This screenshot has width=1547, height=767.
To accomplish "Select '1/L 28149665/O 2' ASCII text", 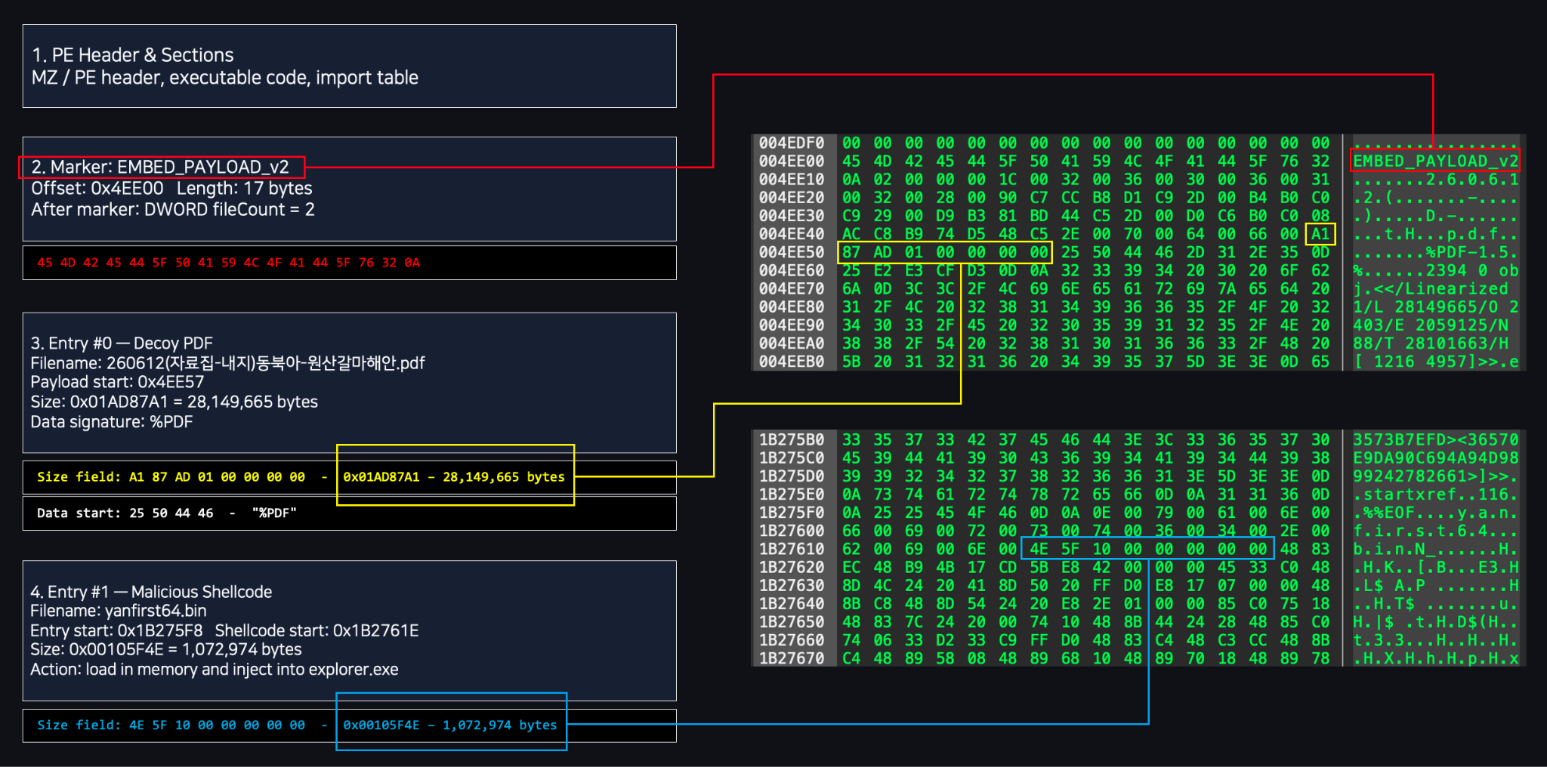I will tap(1435, 306).
